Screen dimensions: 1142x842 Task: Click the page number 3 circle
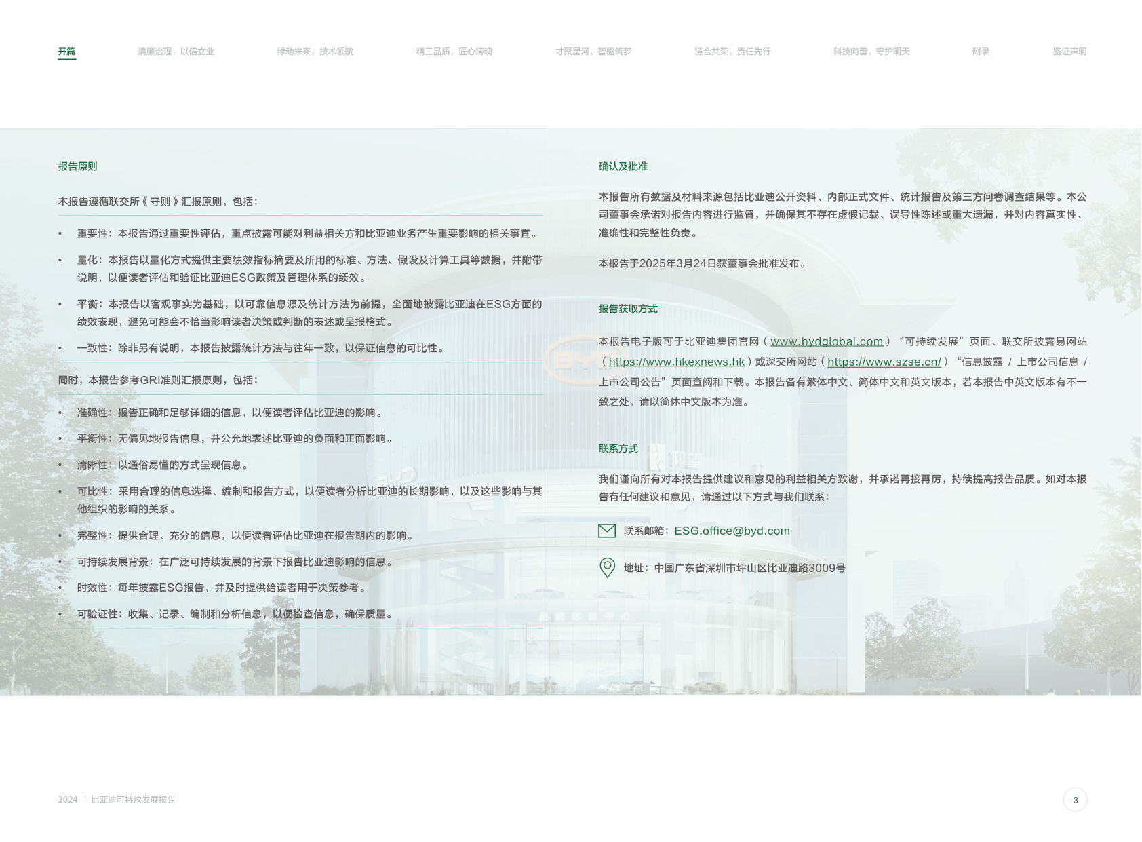(x=1075, y=800)
